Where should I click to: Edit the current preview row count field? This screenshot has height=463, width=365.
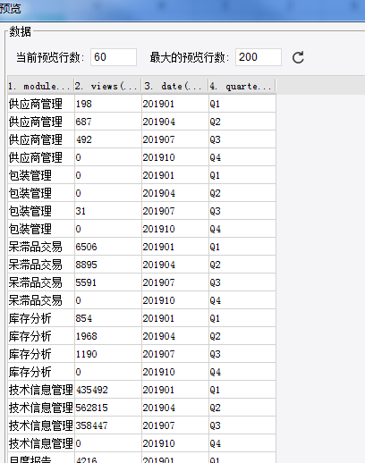114,57
